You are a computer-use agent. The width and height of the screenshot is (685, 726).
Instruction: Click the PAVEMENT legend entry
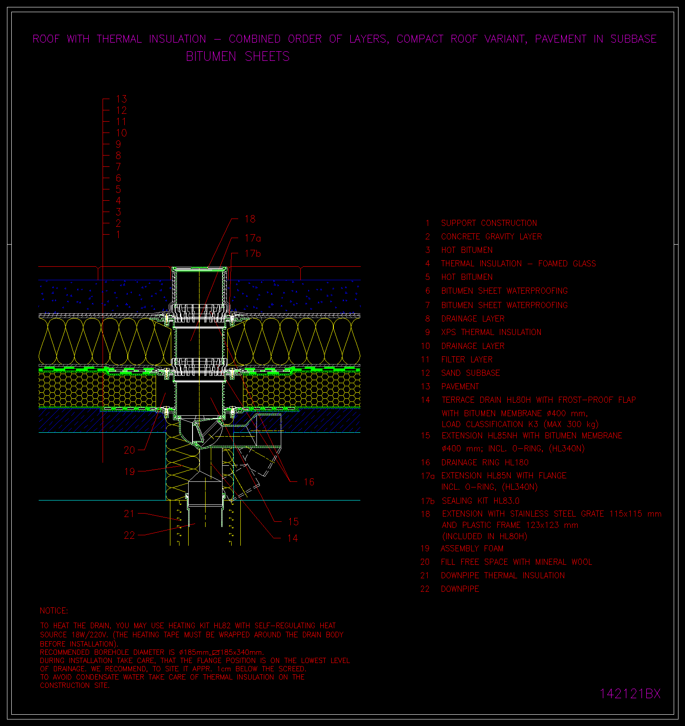[x=460, y=387]
